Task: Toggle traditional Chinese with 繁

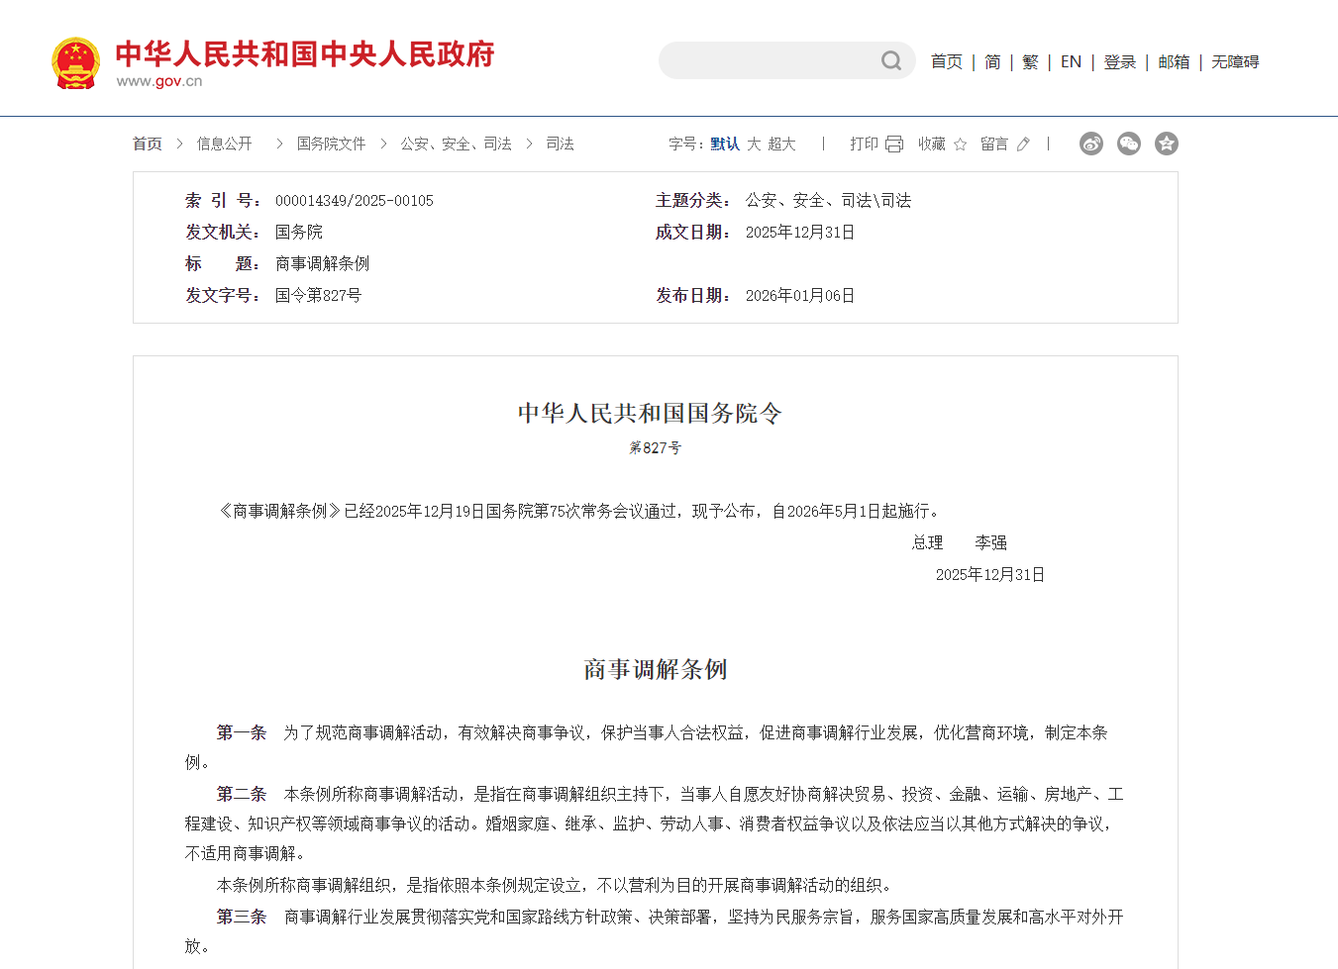Action: [1030, 61]
